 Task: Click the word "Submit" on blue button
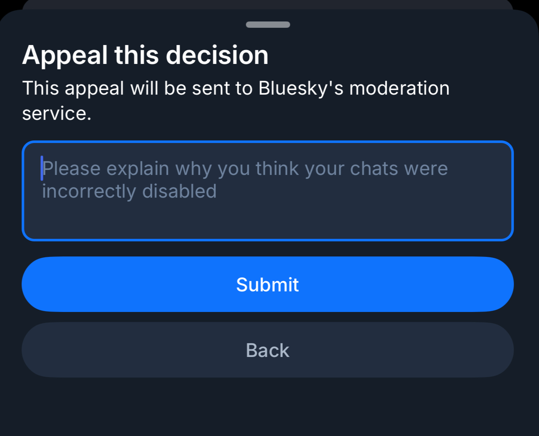pos(268,285)
